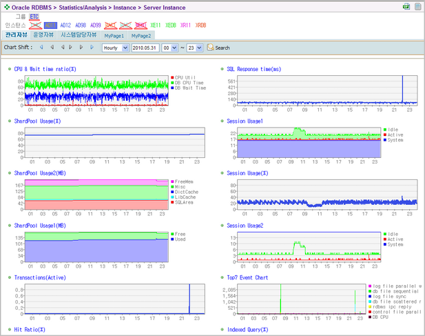Click the ShardPool Usage1(MB) chart title
The image size is (425, 336).
40,226
